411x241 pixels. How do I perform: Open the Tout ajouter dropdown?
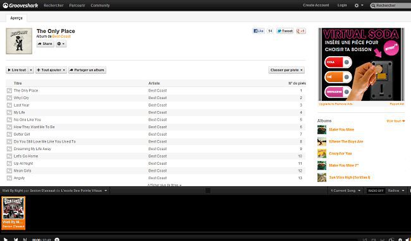(x=51, y=70)
